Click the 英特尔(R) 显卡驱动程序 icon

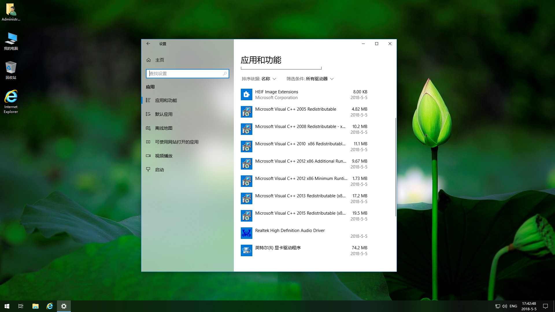pos(247,250)
